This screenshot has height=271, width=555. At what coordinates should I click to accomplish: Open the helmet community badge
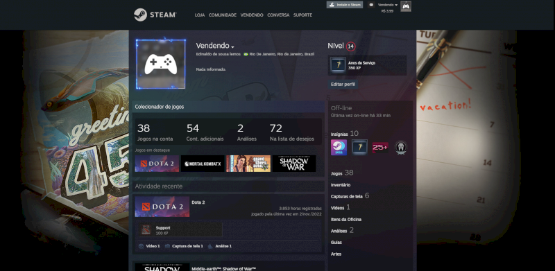pyautogui.click(x=401, y=147)
